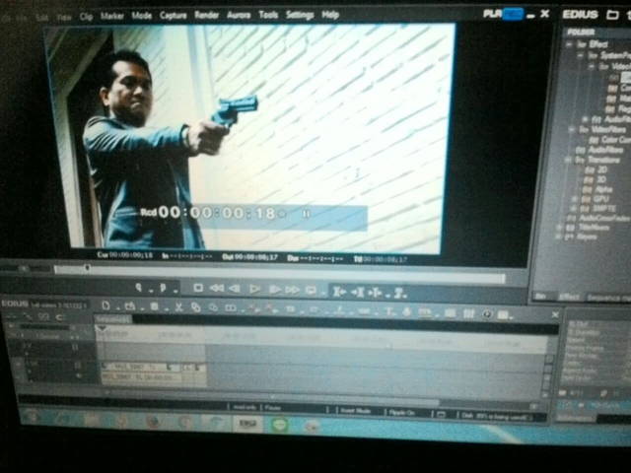The image size is (631, 473).
Task: Open the Clip menu
Action: [x=86, y=17]
